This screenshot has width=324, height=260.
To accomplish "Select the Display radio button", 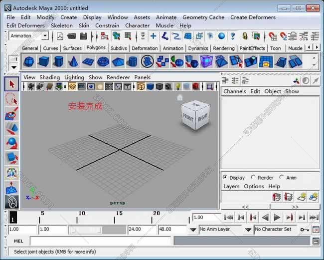I will [x=225, y=177].
